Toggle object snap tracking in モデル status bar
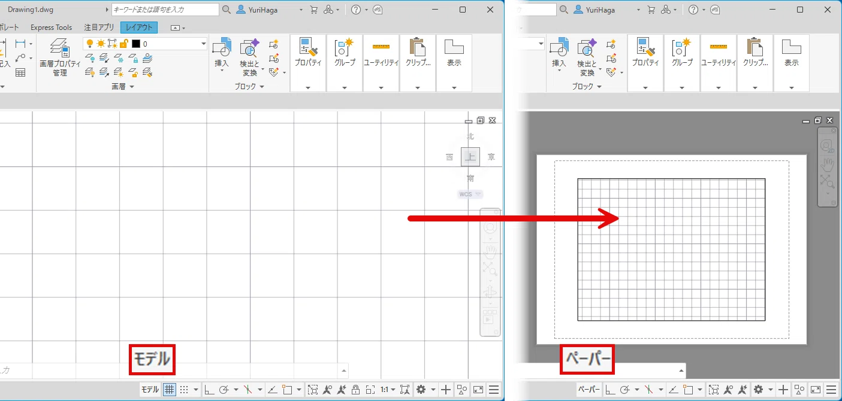The width and height of the screenshot is (842, 401). pyautogui.click(x=272, y=390)
